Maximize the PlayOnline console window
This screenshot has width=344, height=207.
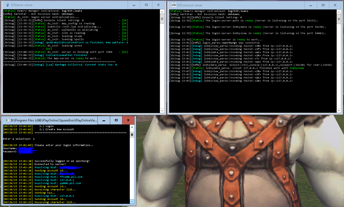point(116,120)
